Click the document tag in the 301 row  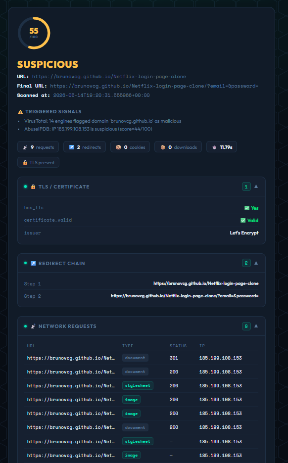point(135,358)
